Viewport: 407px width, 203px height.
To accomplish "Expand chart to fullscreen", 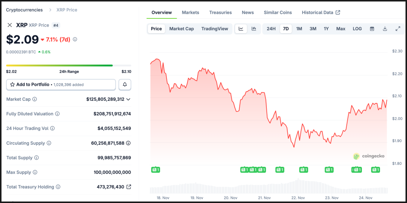I will pyautogui.click(x=398, y=29).
